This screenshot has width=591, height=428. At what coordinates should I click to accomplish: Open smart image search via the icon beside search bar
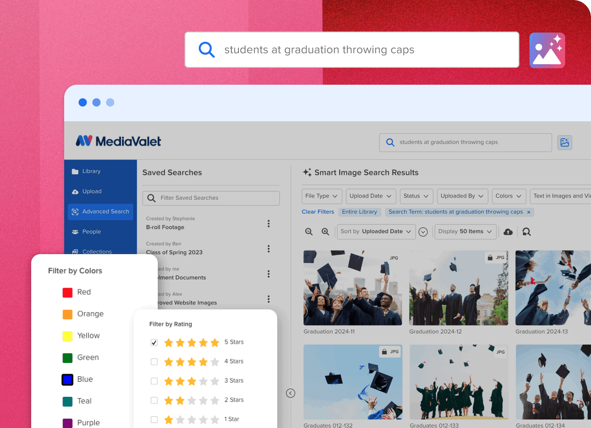pyautogui.click(x=565, y=142)
